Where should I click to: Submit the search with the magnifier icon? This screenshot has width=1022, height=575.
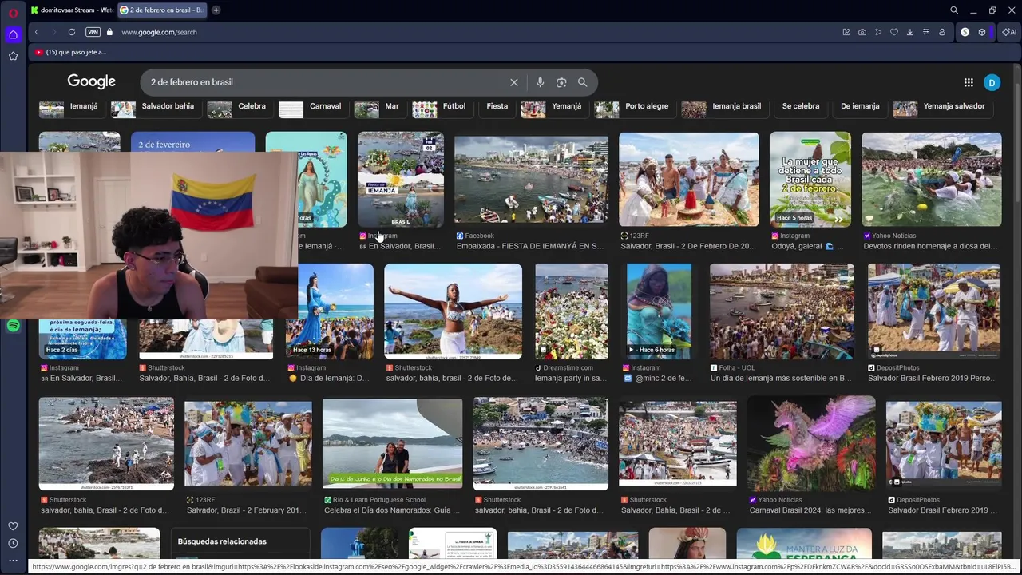coord(582,82)
